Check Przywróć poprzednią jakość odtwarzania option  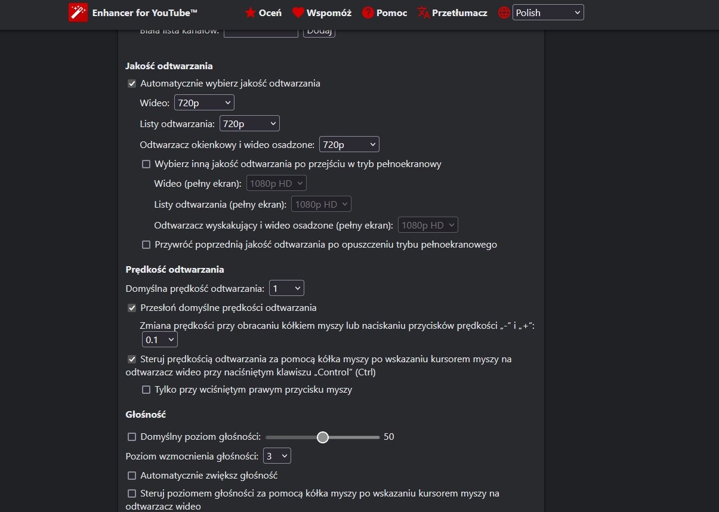point(146,245)
